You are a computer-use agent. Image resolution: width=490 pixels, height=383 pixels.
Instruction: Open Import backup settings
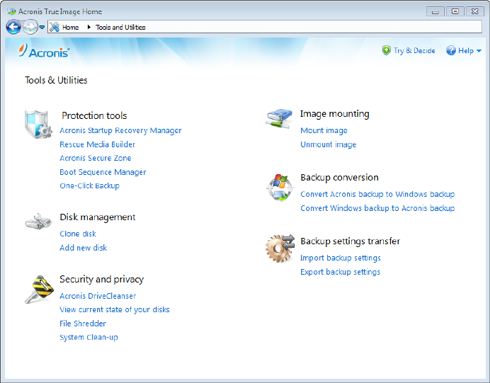[x=341, y=258]
